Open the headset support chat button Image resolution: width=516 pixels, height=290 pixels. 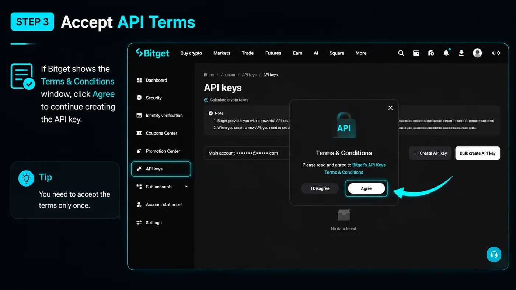[494, 254]
